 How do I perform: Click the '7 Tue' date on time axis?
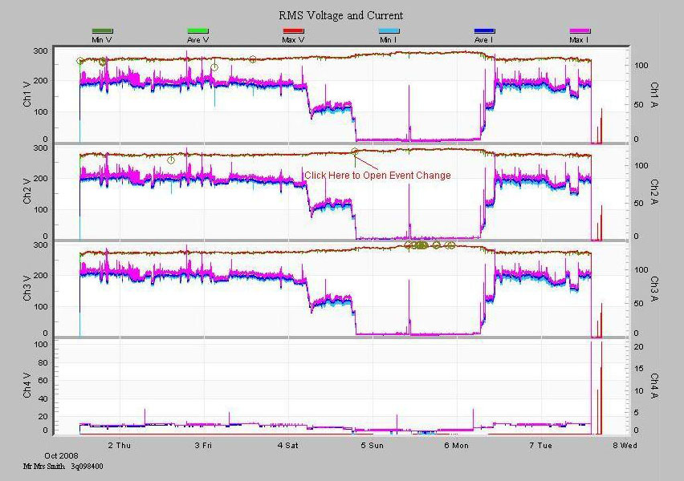pyautogui.click(x=541, y=445)
